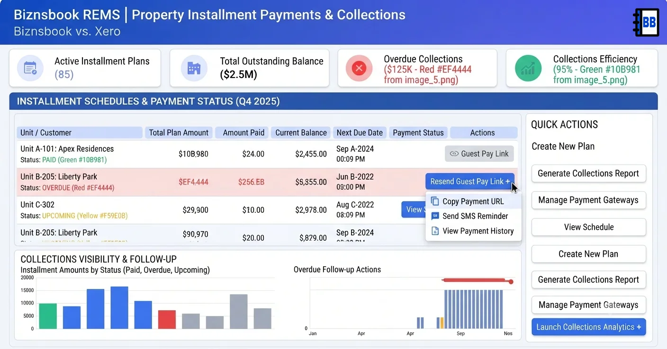The height and width of the screenshot is (349, 667).
Task: Click the red Overdue bar in the chart
Action: tap(167, 320)
